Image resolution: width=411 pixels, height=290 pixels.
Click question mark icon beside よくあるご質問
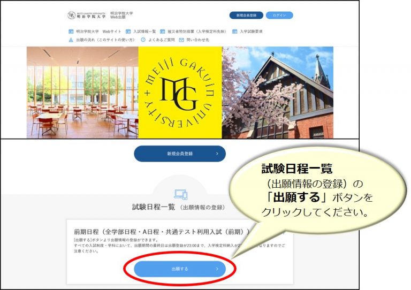pos(143,40)
